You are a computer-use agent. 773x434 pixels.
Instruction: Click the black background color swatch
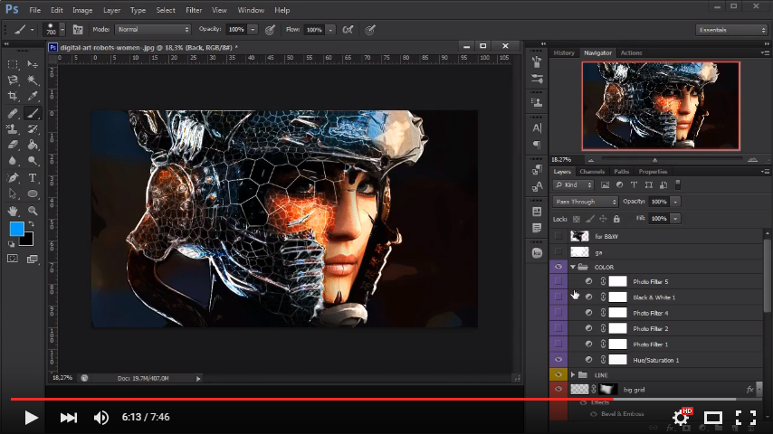click(x=29, y=241)
